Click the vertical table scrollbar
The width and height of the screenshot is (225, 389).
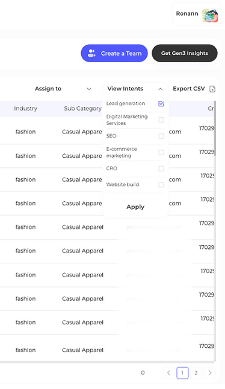pyautogui.click(x=215, y=128)
